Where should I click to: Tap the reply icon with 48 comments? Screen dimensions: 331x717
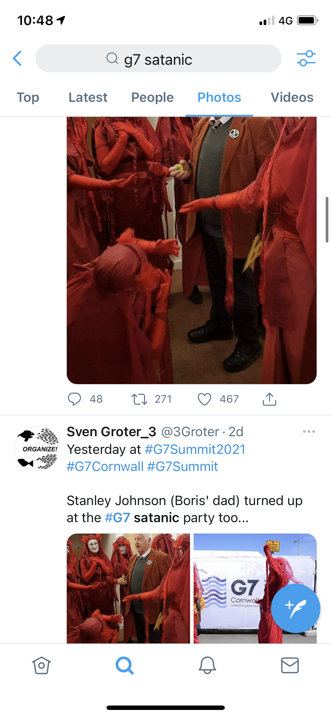(x=74, y=399)
